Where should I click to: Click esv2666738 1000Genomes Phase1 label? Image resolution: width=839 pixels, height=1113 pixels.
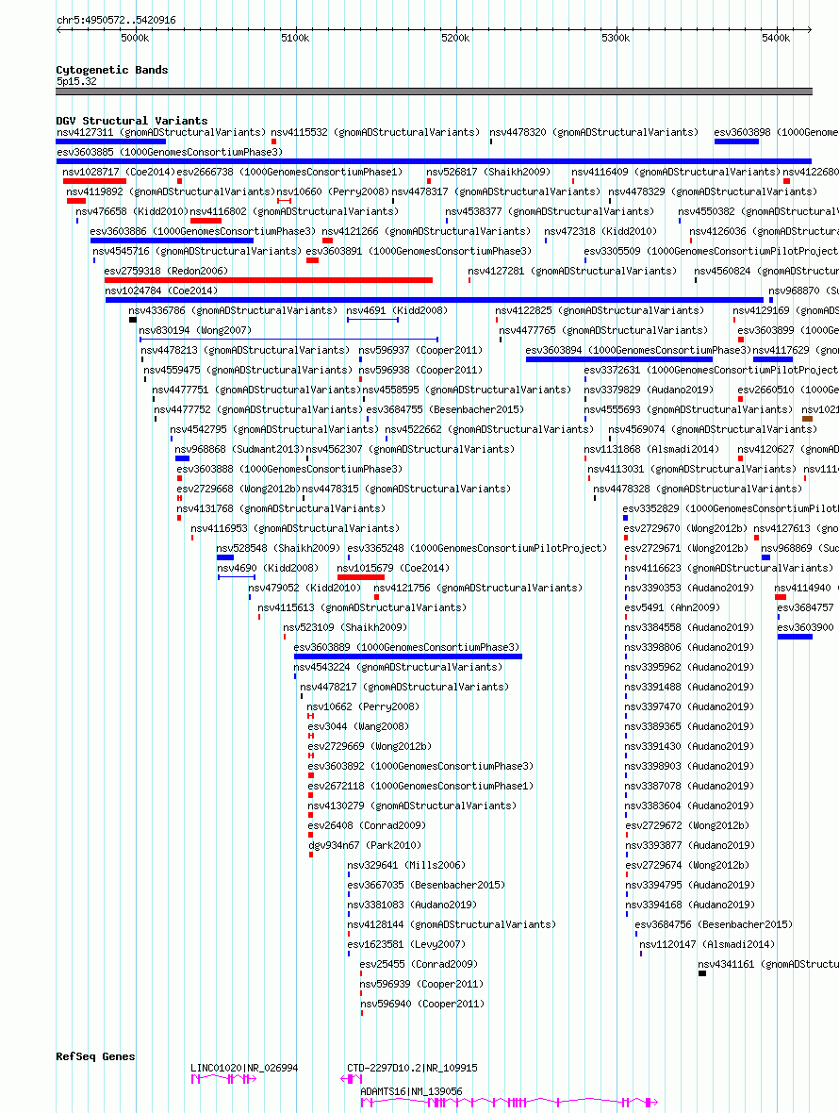click(289, 172)
